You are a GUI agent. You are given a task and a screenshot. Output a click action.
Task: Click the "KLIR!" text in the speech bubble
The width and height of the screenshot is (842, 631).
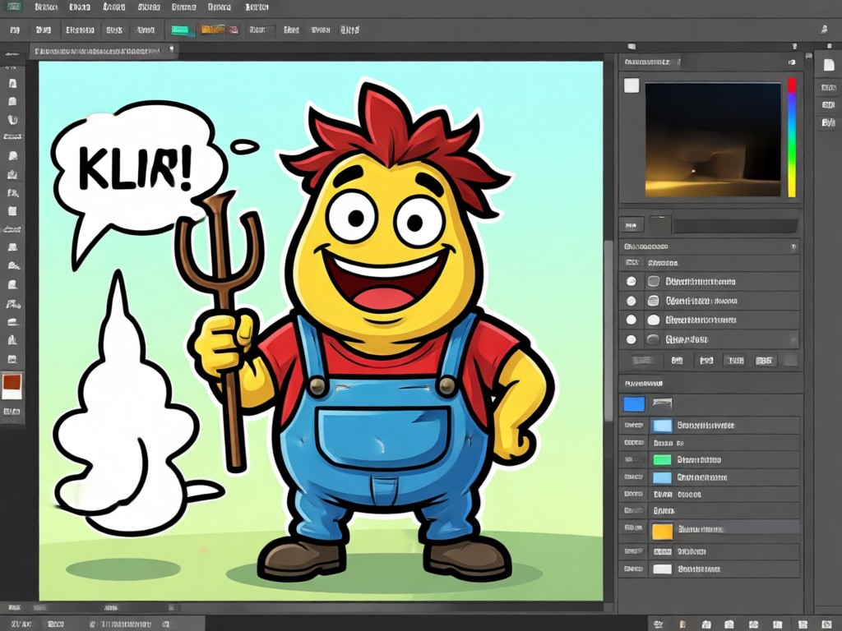click(x=135, y=168)
